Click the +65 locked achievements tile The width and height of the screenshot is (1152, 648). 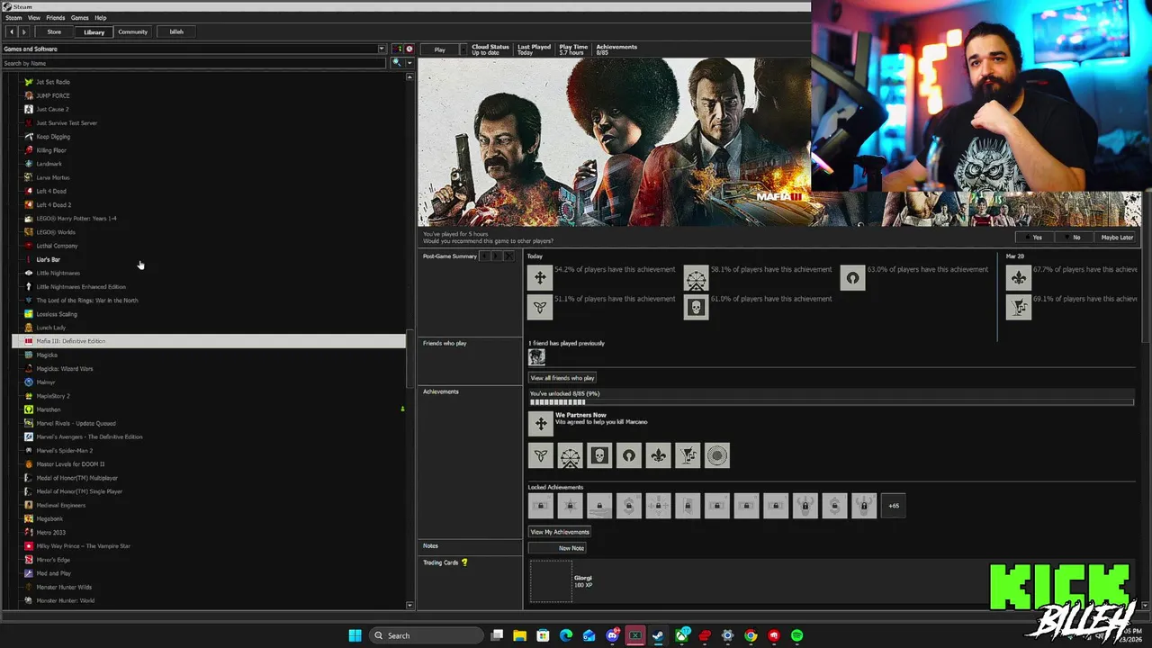894,506
